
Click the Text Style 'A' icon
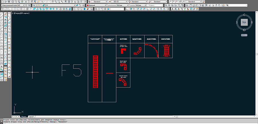tap(89, 1)
